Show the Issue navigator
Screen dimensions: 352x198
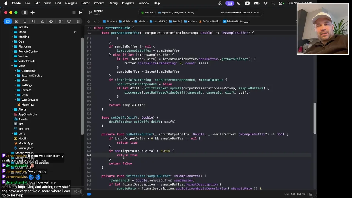[42, 21]
